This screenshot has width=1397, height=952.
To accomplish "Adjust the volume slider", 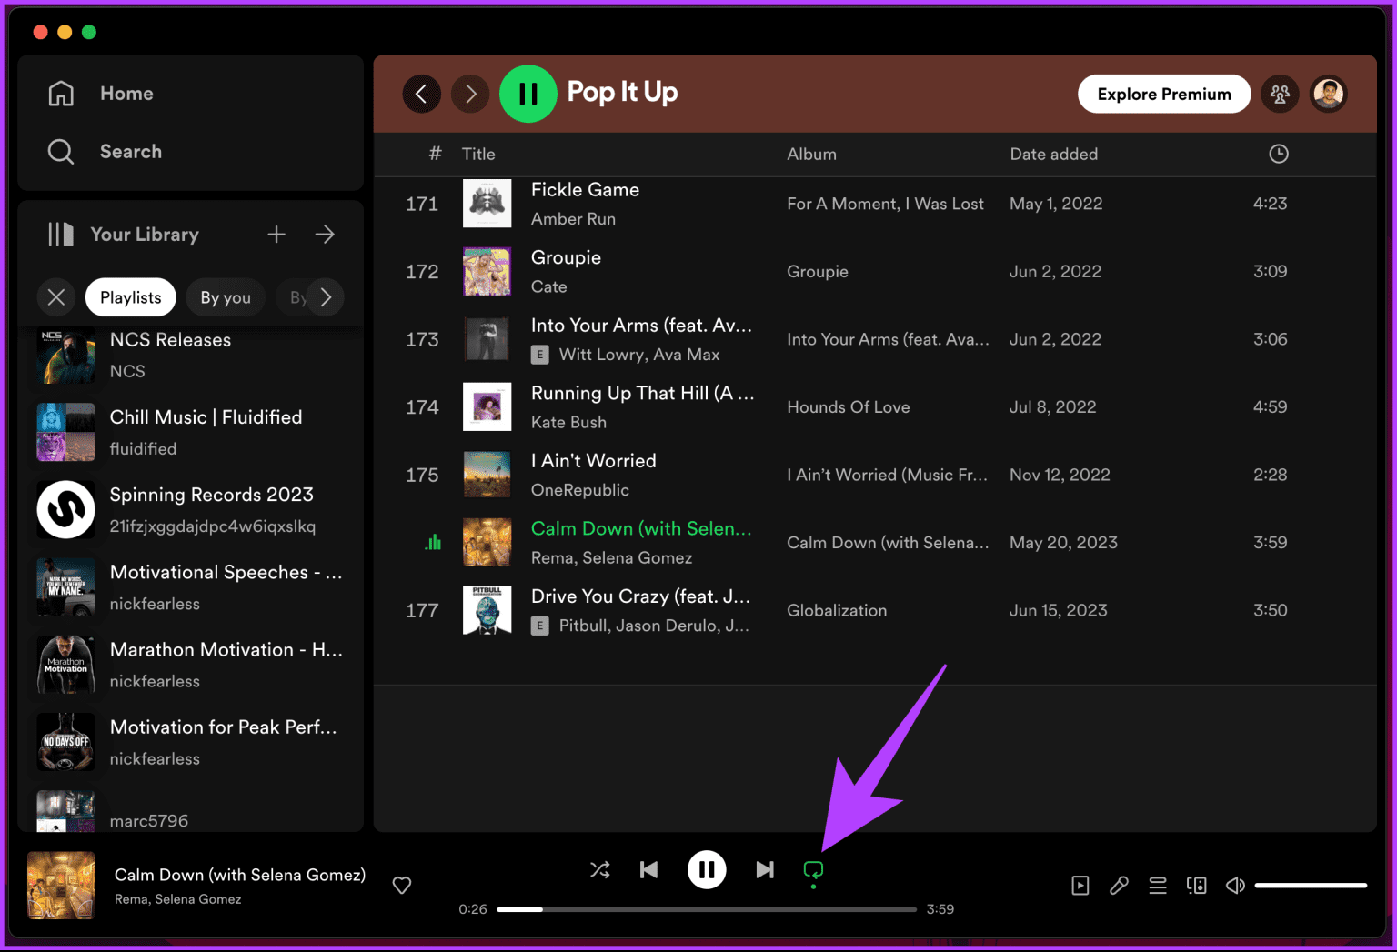I will (x=1312, y=886).
